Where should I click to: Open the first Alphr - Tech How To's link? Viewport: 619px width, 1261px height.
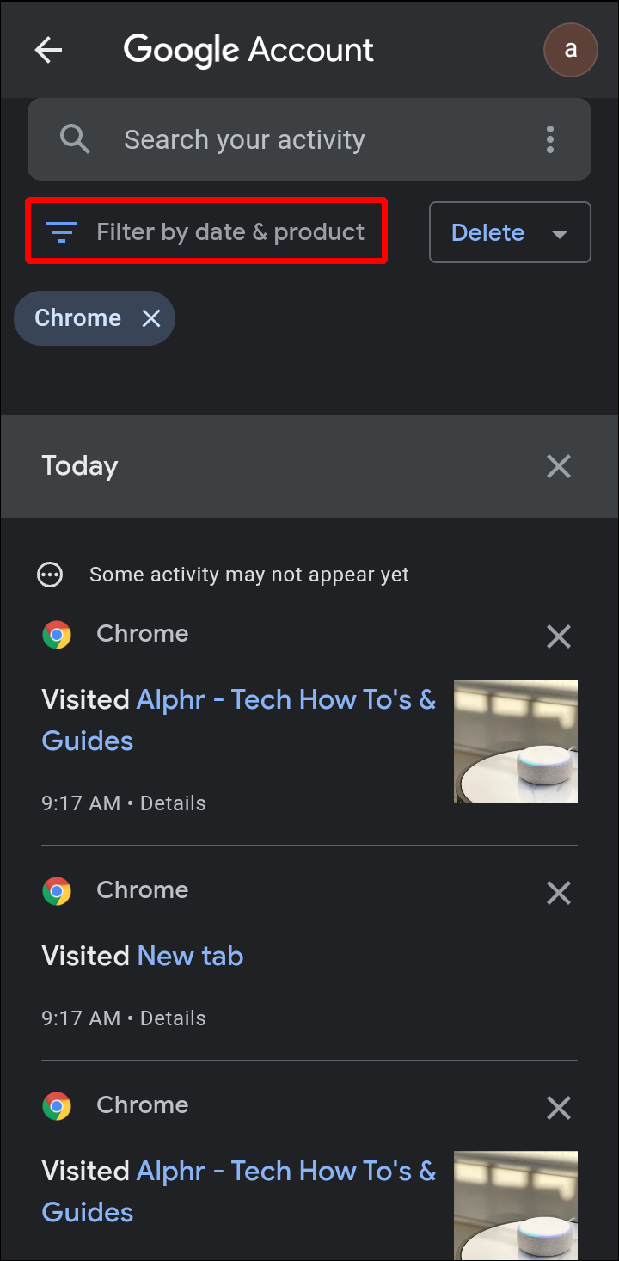(x=285, y=700)
